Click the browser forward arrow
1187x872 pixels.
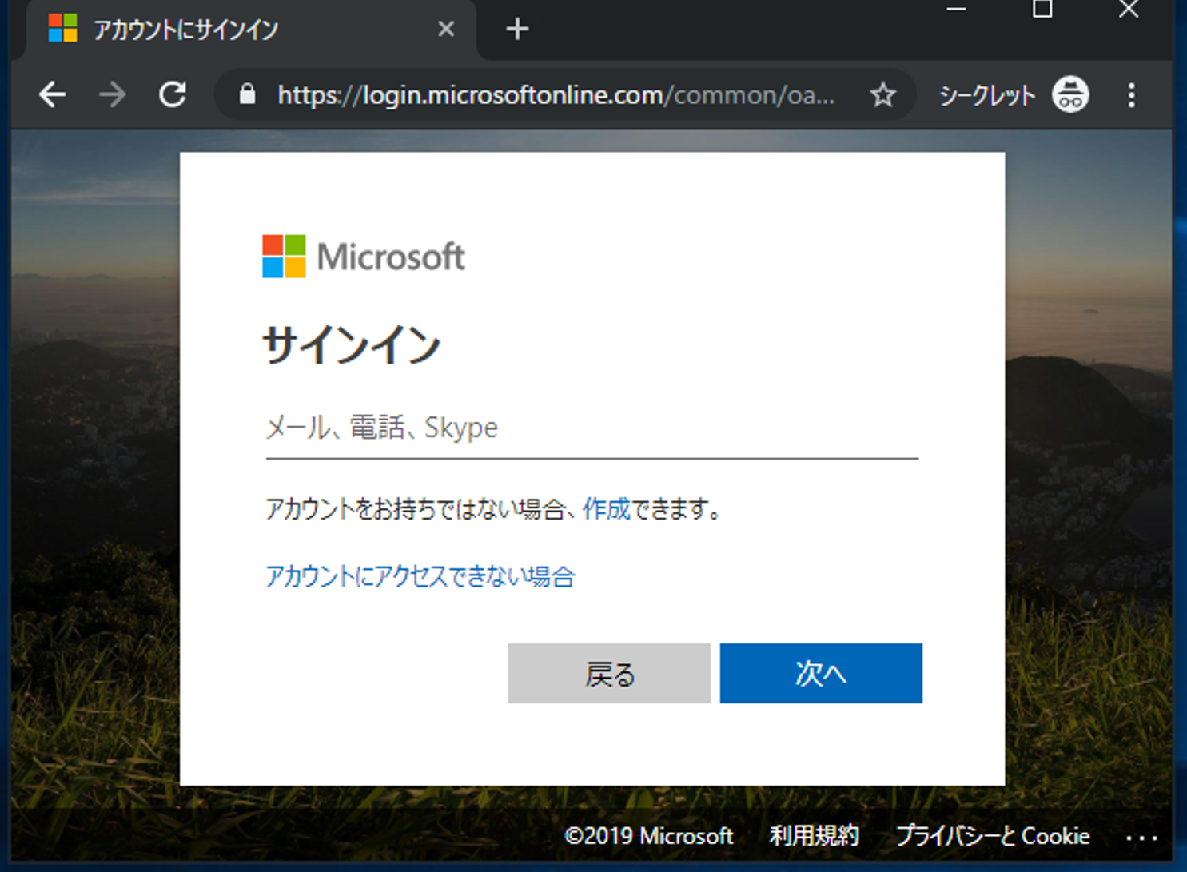click(113, 95)
